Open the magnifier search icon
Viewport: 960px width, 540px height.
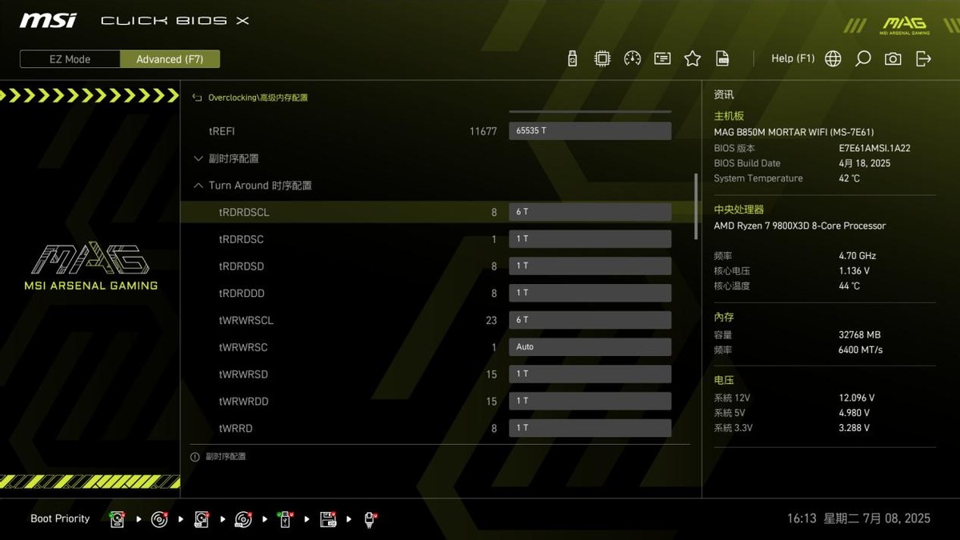pos(862,58)
